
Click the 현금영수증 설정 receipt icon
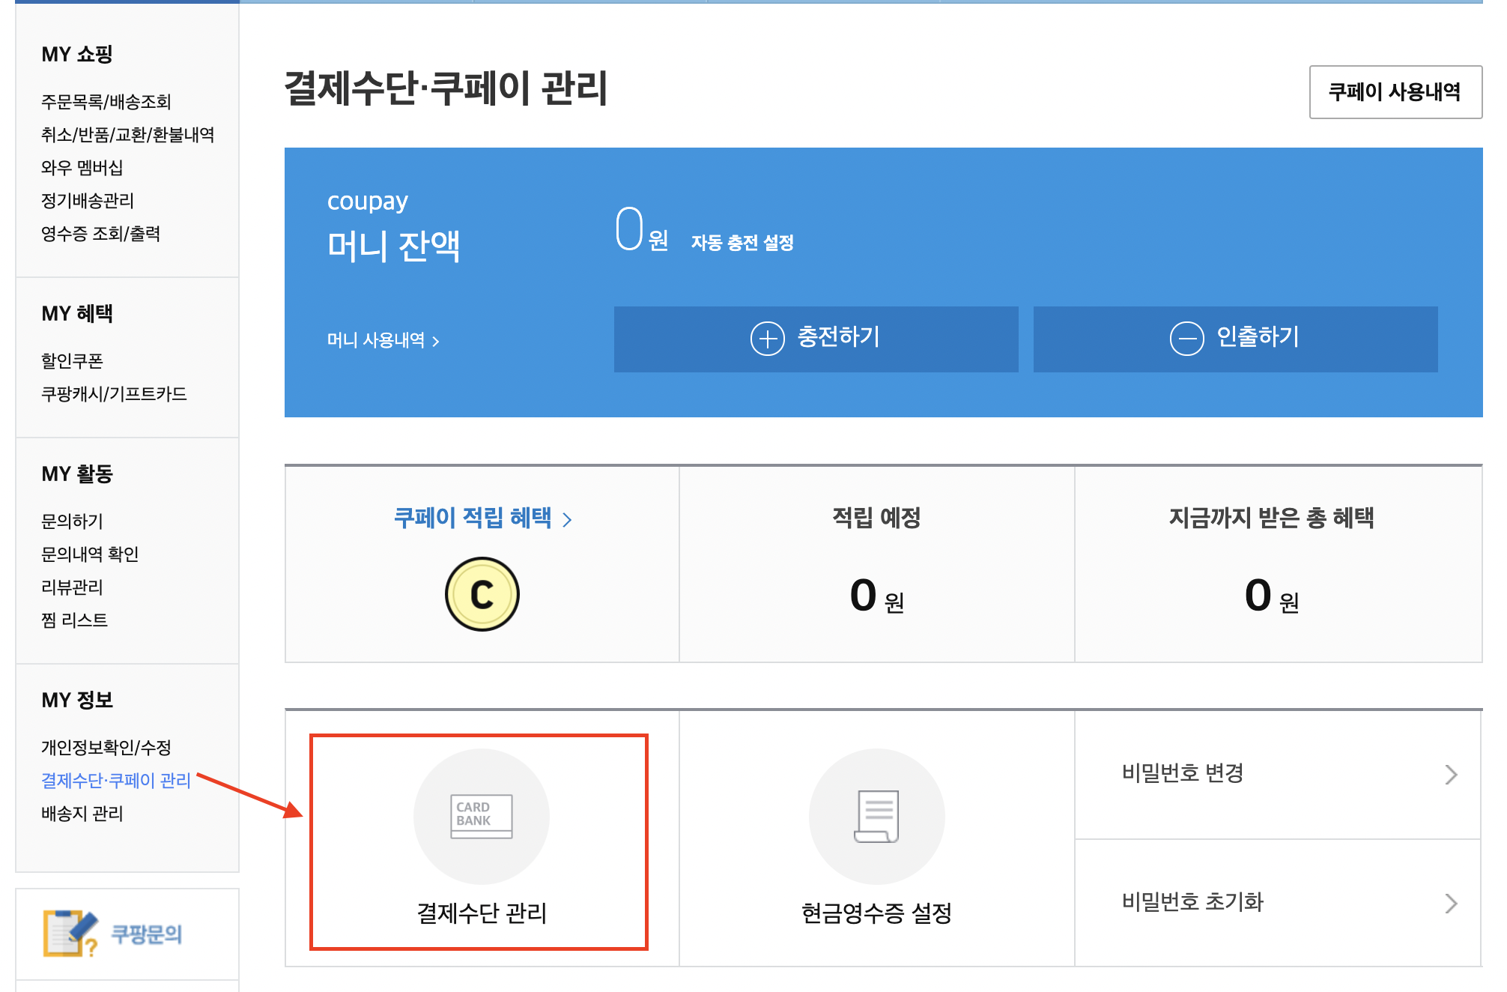[876, 817]
